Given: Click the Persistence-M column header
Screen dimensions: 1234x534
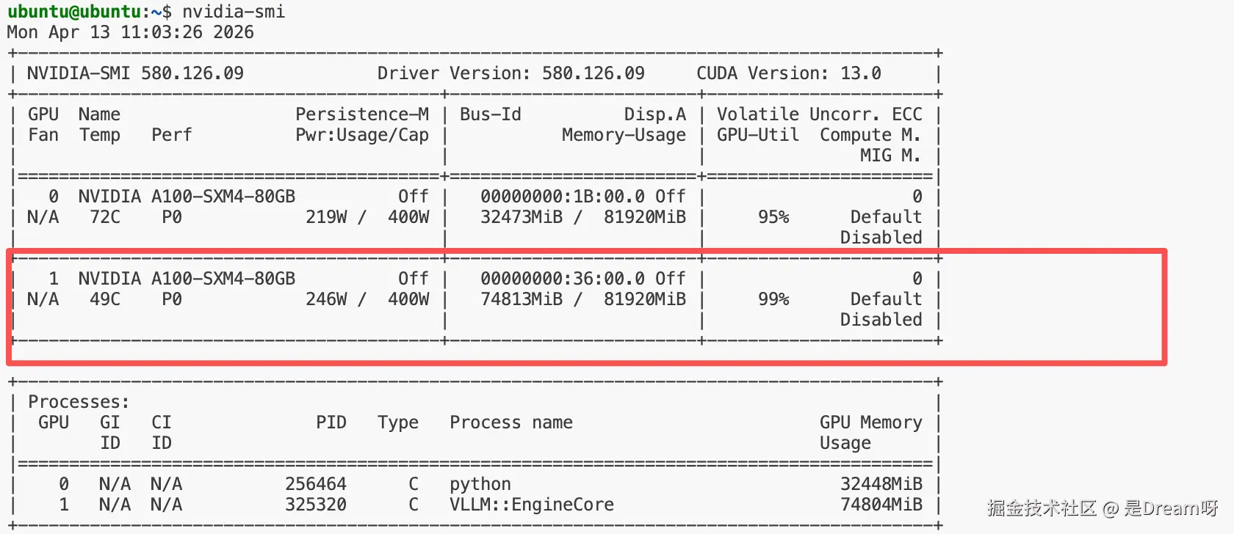Looking at the screenshot, I should point(361,114).
